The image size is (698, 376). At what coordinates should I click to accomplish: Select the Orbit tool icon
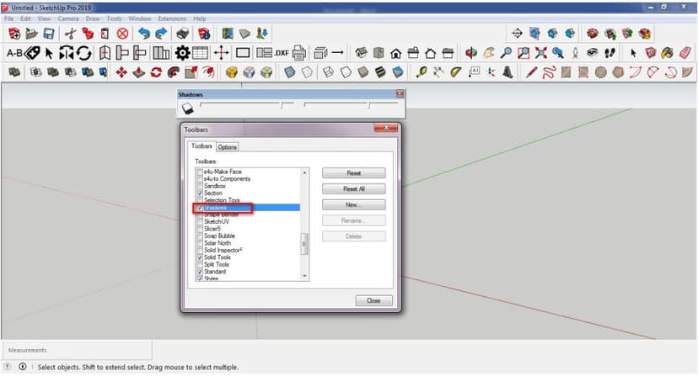471,53
